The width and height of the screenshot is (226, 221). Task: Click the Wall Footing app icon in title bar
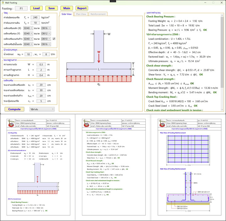(x=3, y=2)
